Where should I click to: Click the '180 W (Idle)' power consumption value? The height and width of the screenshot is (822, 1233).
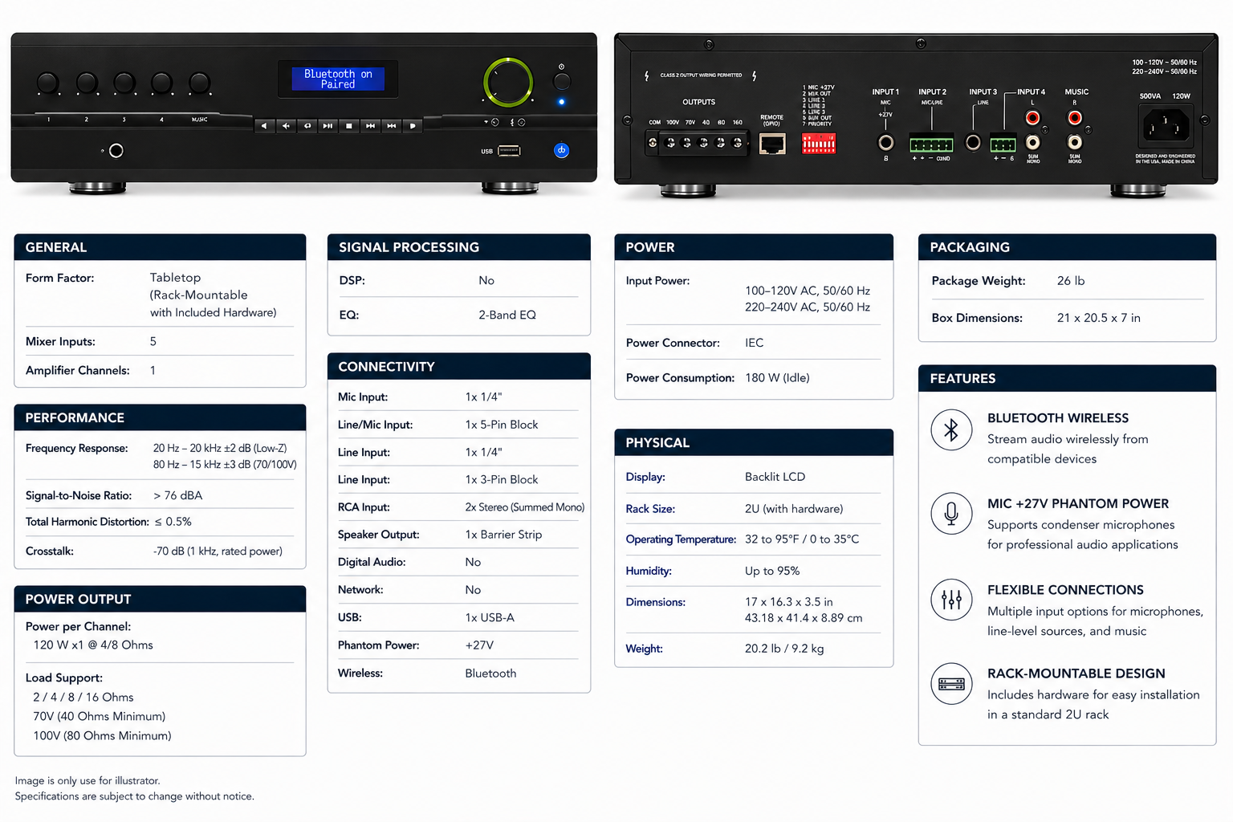point(777,377)
